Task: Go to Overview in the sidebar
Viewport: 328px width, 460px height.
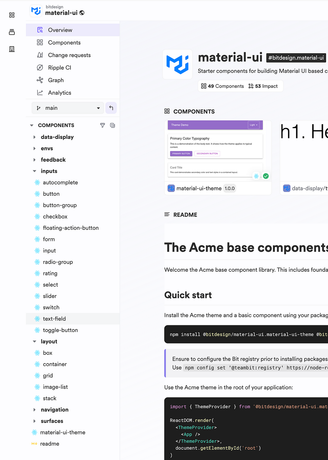Action: (x=73, y=30)
